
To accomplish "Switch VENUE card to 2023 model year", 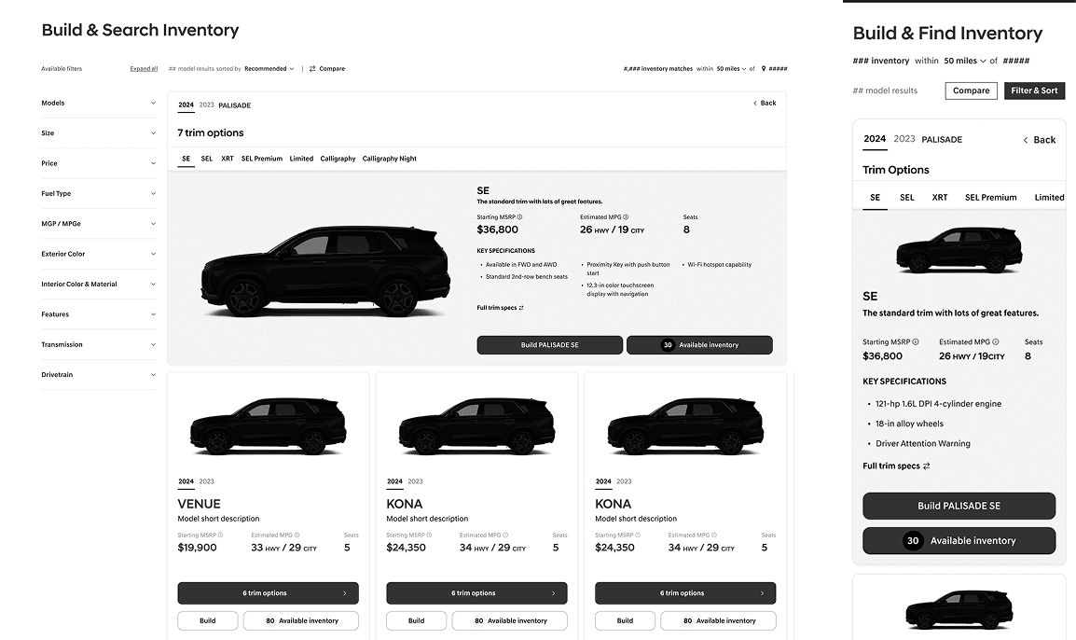I will (x=207, y=481).
